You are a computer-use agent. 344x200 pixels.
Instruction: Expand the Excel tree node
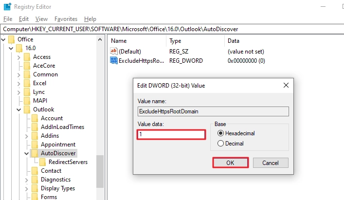point(19,84)
